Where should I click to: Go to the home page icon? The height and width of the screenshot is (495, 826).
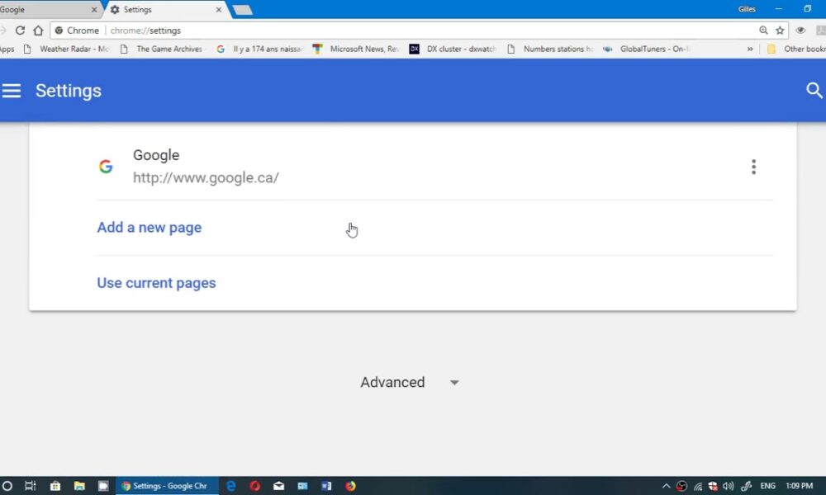(x=38, y=31)
